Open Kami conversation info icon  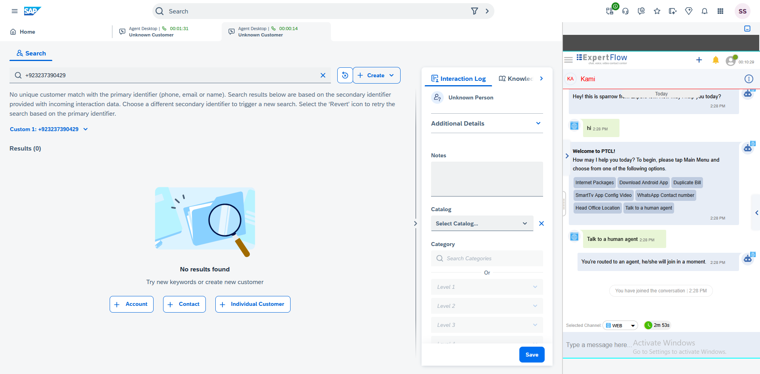pos(749,79)
